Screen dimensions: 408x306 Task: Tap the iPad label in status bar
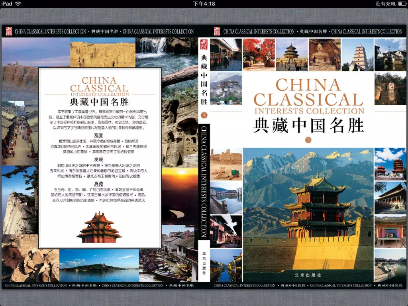click(7, 4)
